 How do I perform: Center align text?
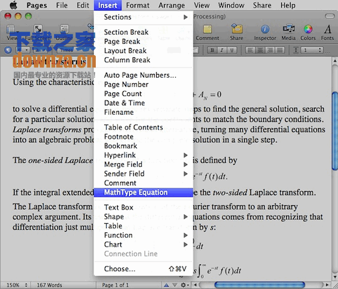(260, 50)
